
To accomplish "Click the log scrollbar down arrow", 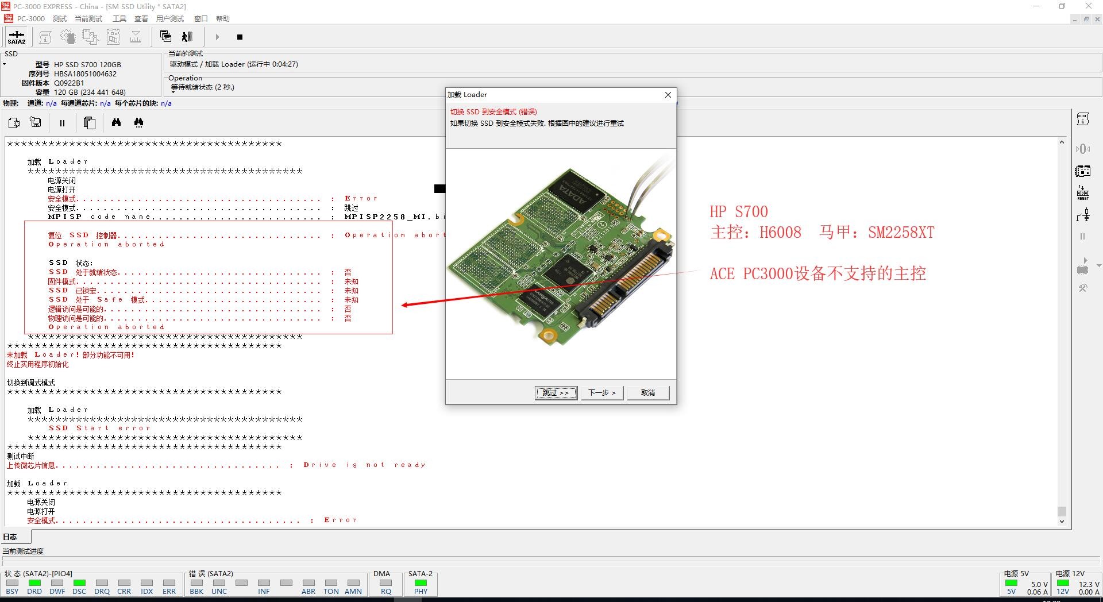I will pyautogui.click(x=1062, y=522).
